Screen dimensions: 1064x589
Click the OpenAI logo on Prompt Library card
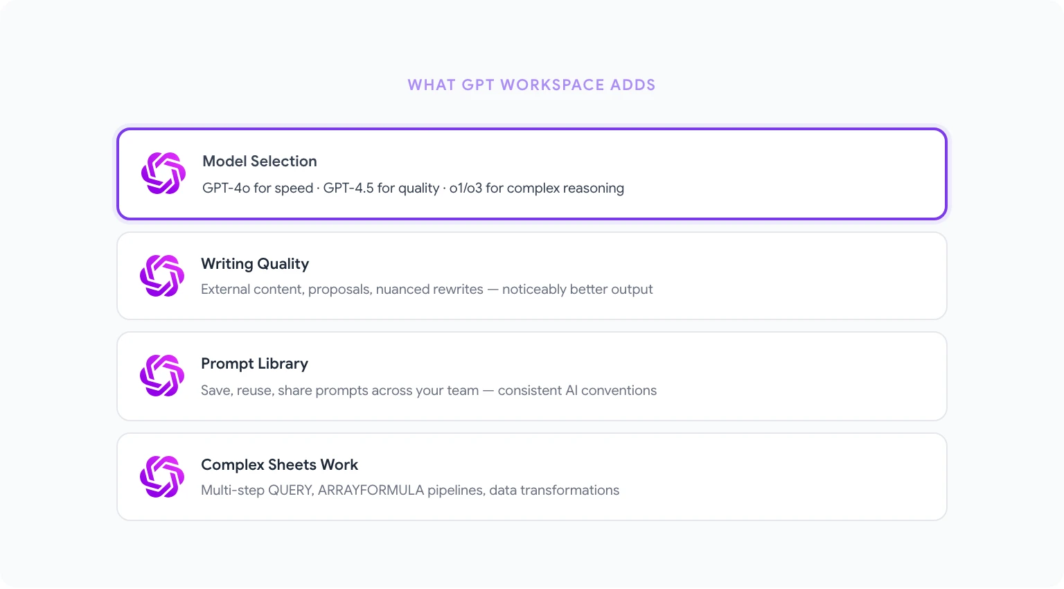pos(162,376)
